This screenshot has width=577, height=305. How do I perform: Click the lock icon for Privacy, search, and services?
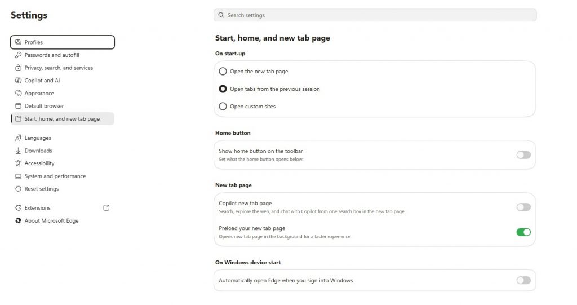[x=18, y=68]
